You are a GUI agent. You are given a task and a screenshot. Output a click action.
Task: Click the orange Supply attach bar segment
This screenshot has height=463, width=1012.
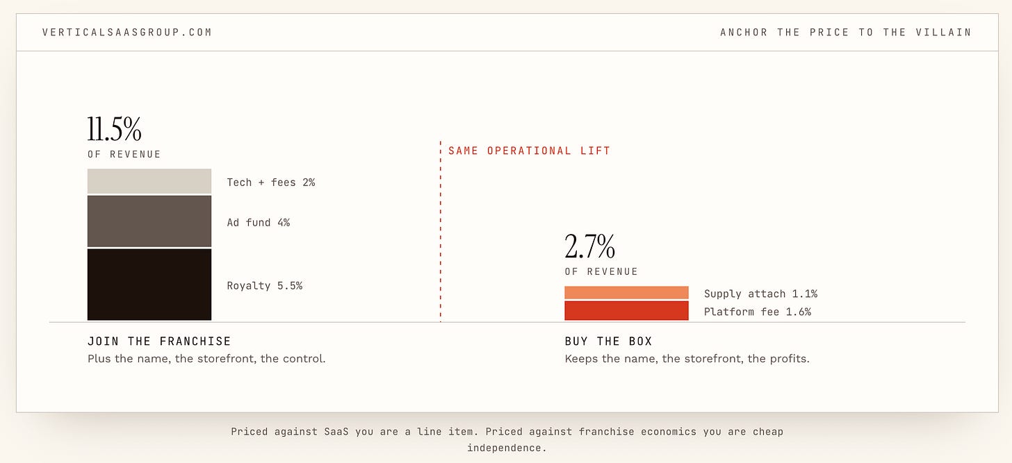(626, 293)
